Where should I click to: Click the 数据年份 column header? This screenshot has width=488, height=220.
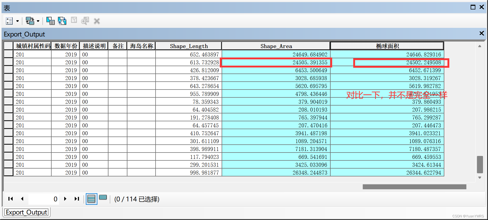pos(66,46)
